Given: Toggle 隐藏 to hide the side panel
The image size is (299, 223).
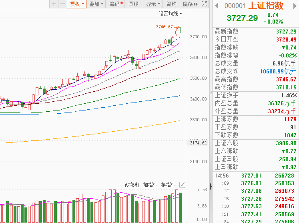Looking at the screenshot, I should [x=190, y=4].
